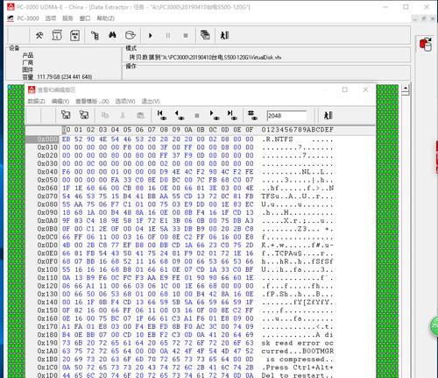Click the exit icon in main toolbar
The width and height of the screenshot is (438, 378).
point(224,35)
